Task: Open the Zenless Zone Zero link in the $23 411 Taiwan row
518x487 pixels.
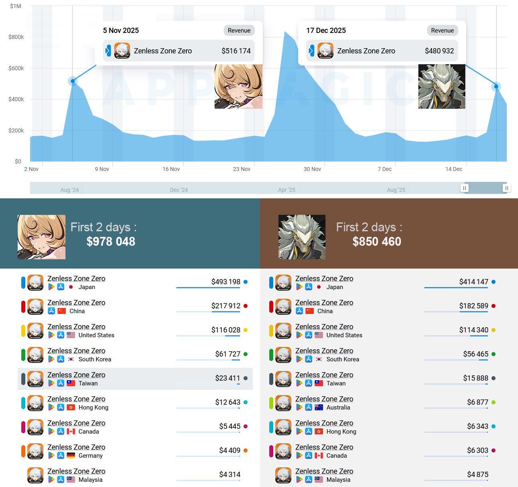Action: [x=76, y=375]
